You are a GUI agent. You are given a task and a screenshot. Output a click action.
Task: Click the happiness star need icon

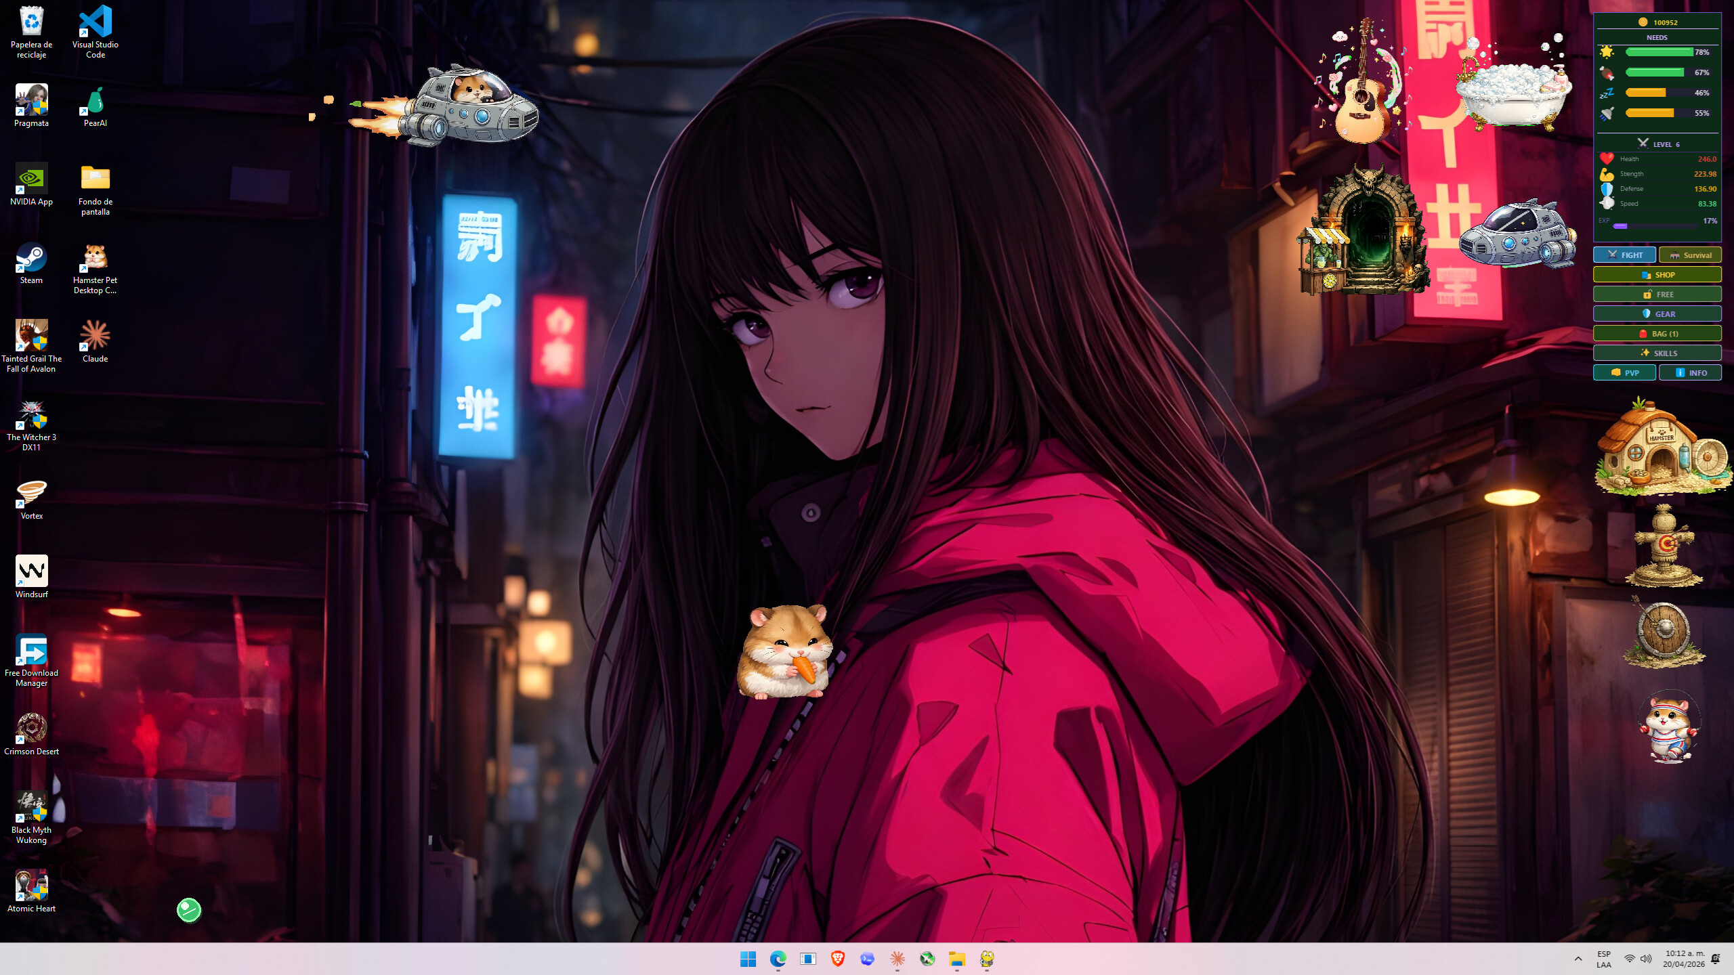[x=1607, y=52]
